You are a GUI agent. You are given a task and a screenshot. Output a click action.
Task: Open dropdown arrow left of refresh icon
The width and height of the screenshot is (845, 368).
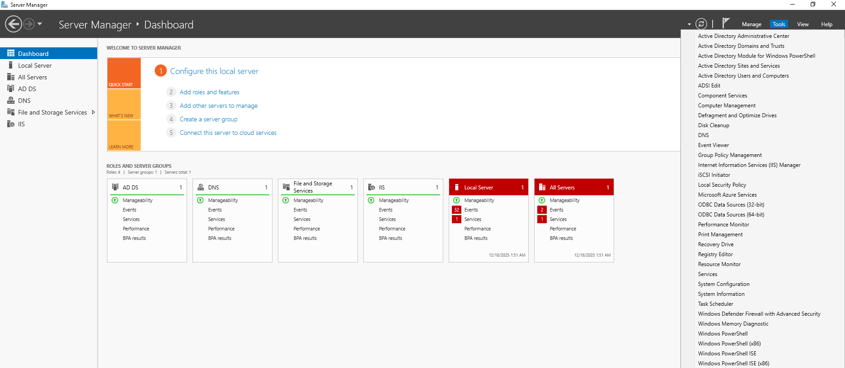click(x=689, y=24)
